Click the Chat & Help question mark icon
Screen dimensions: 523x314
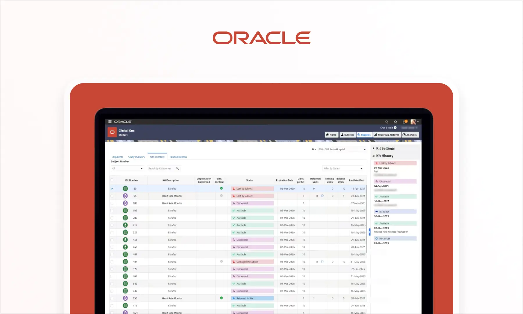[x=395, y=128]
